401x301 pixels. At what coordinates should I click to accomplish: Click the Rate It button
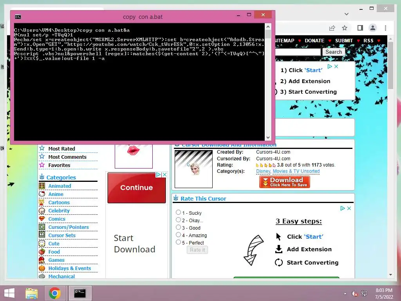pyautogui.click(x=197, y=250)
